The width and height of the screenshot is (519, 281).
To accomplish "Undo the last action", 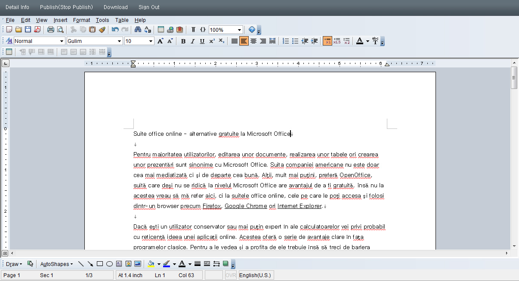I will [x=115, y=30].
